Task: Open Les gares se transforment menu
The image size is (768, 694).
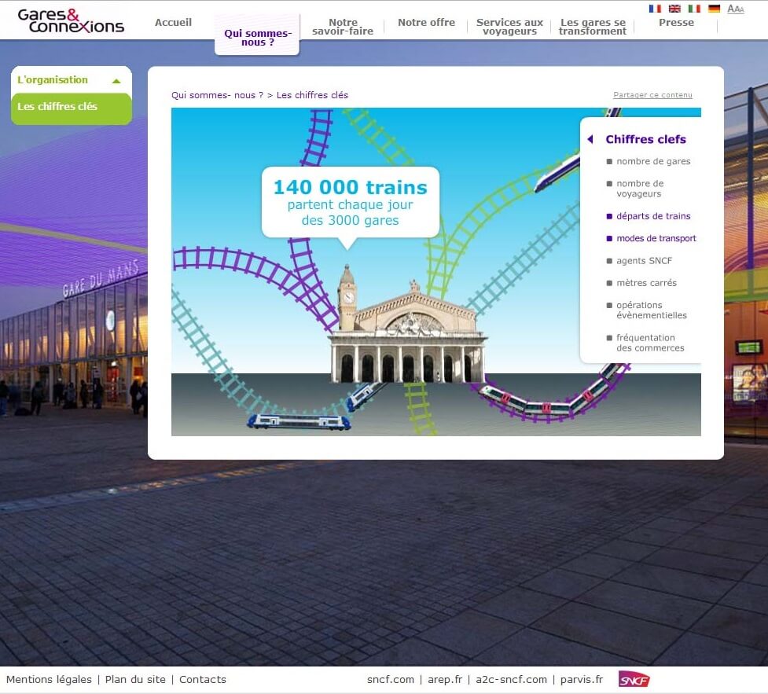Action: tap(593, 27)
